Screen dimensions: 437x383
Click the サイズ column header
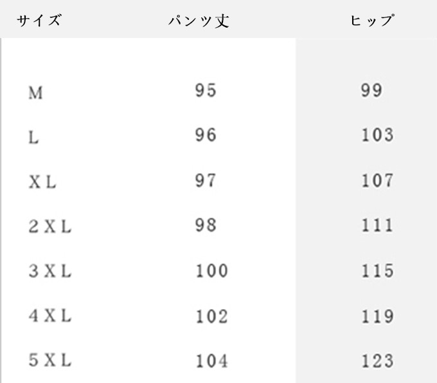pyautogui.click(x=39, y=21)
